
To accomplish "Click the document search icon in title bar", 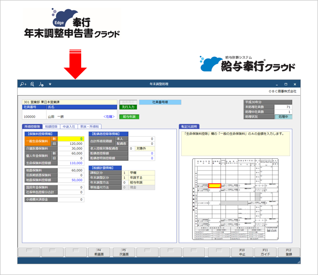I will click(32, 84).
